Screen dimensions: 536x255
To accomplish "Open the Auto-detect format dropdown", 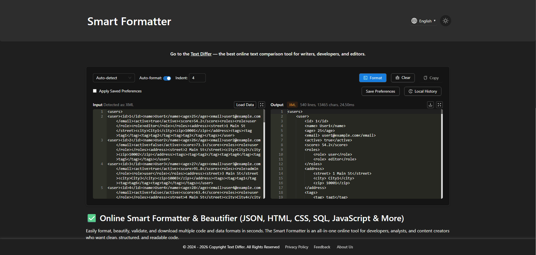I will 114,78.
